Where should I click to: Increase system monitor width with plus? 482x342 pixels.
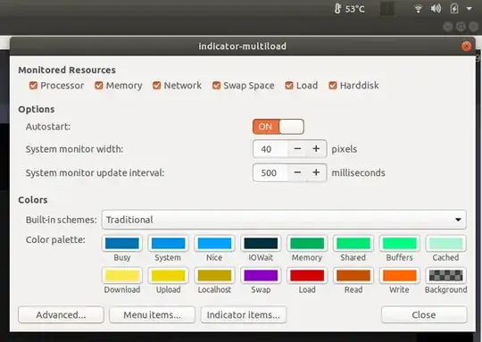click(x=316, y=149)
